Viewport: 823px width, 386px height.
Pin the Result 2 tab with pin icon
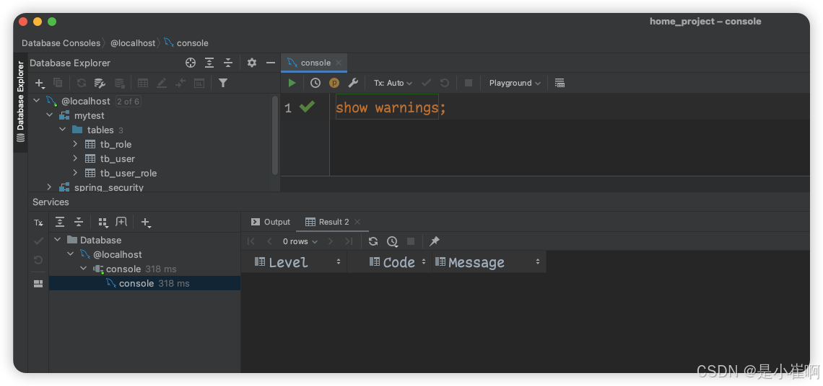click(x=434, y=241)
